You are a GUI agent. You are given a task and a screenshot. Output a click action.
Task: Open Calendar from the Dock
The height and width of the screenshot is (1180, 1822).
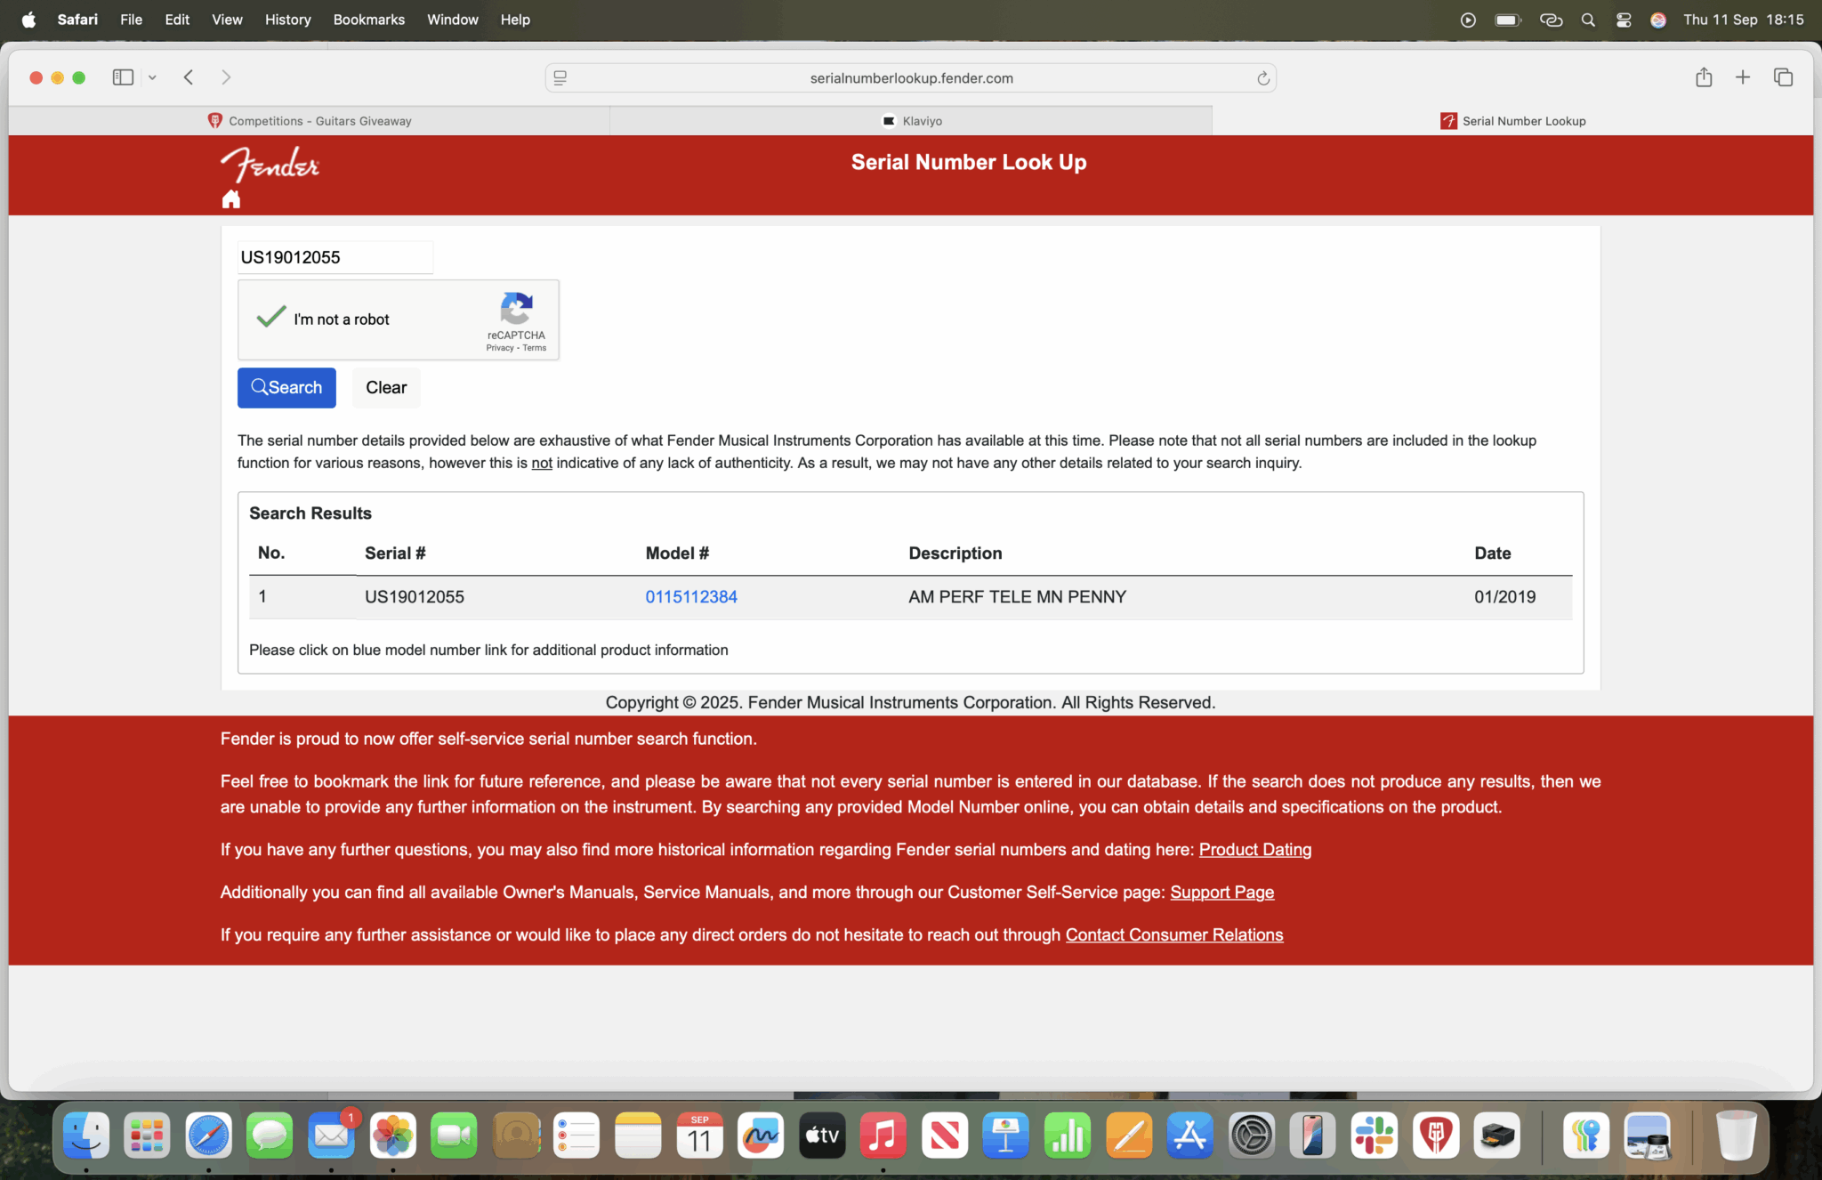pos(699,1136)
